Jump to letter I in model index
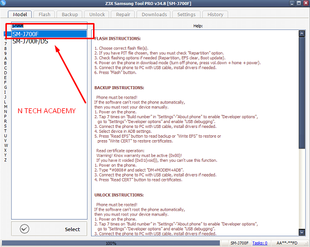This screenshot has width=310, height=247. (x=5, y=92)
